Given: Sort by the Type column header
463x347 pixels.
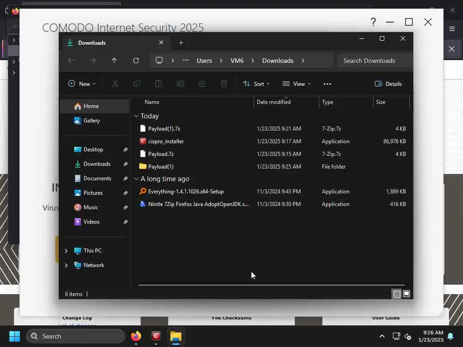Looking at the screenshot, I should [x=327, y=102].
